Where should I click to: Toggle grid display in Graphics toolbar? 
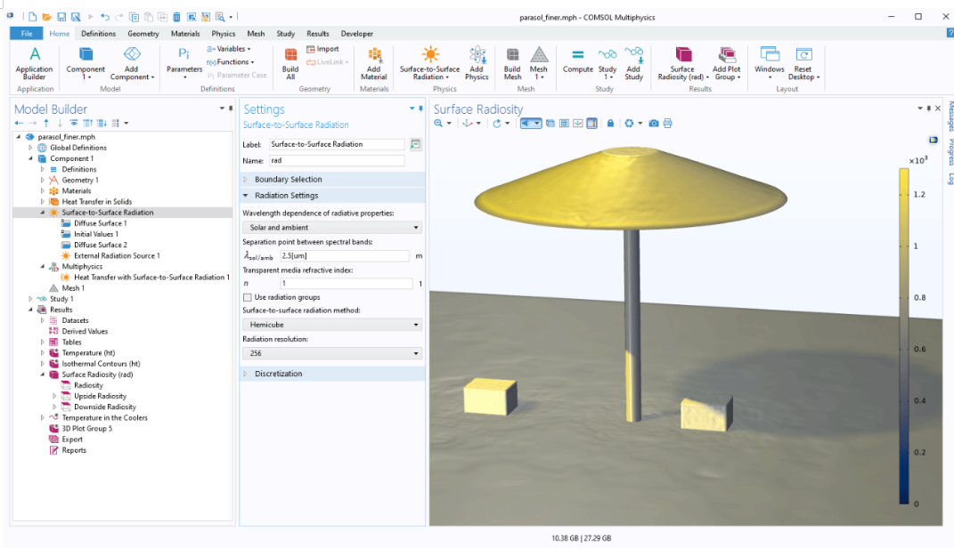[x=564, y=124]
